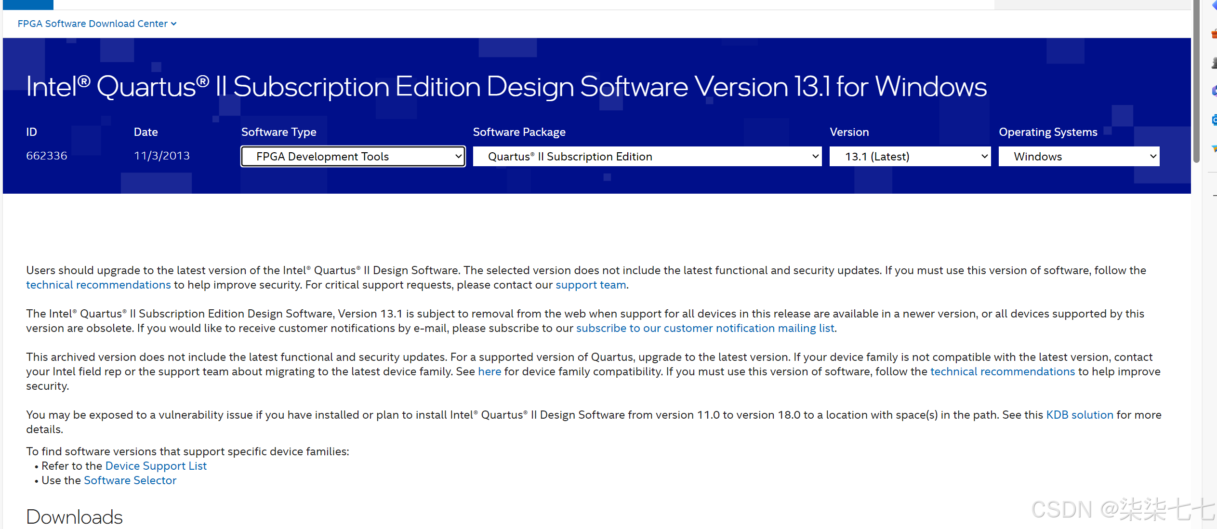The image size is (1217, 529).
Task: Open the Outlook sidebar icon
Action: [x=1214, y=120]
